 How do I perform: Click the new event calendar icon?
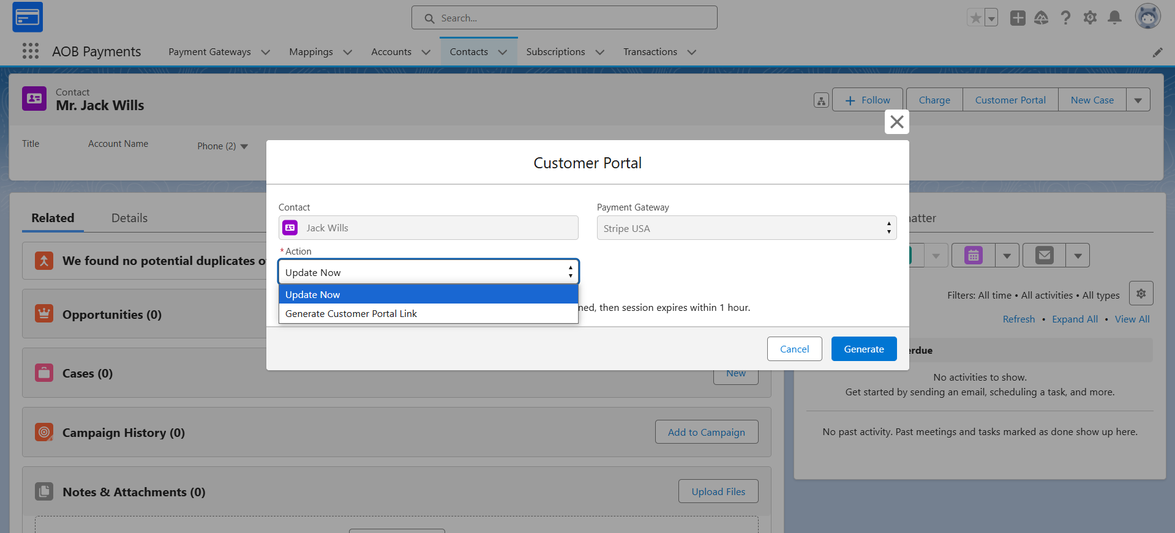pyautogui.click(x=974, y=255)
